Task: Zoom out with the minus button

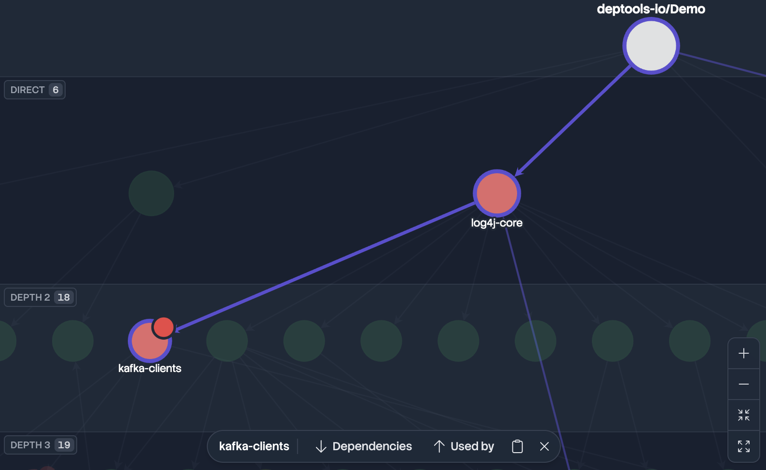Action: (x=743, y=384)
